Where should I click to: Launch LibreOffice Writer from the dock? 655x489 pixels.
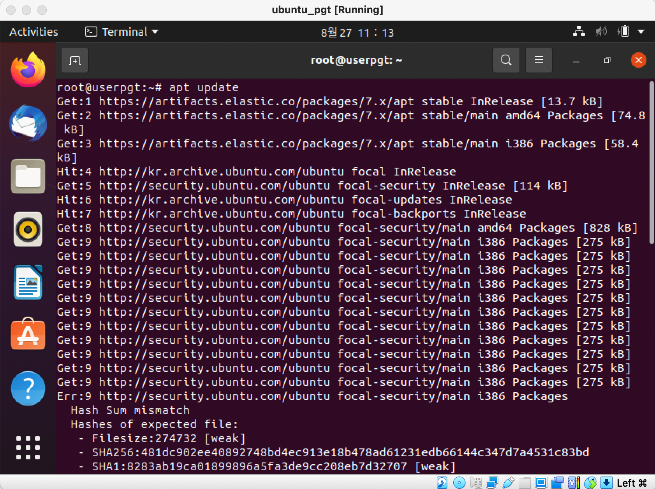[28, 282]
